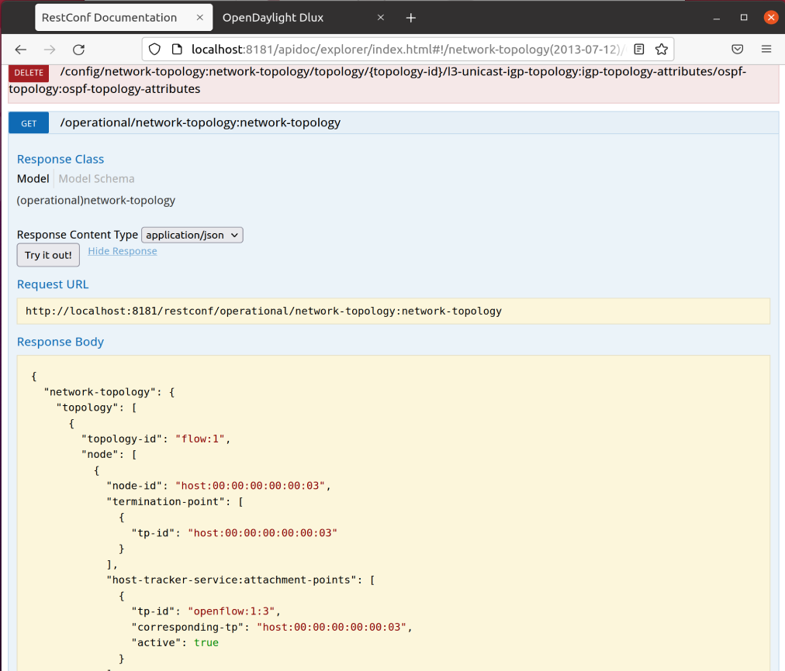
Task: Close the RestConf Documentation tab
Action: click(x=200, y=18)
